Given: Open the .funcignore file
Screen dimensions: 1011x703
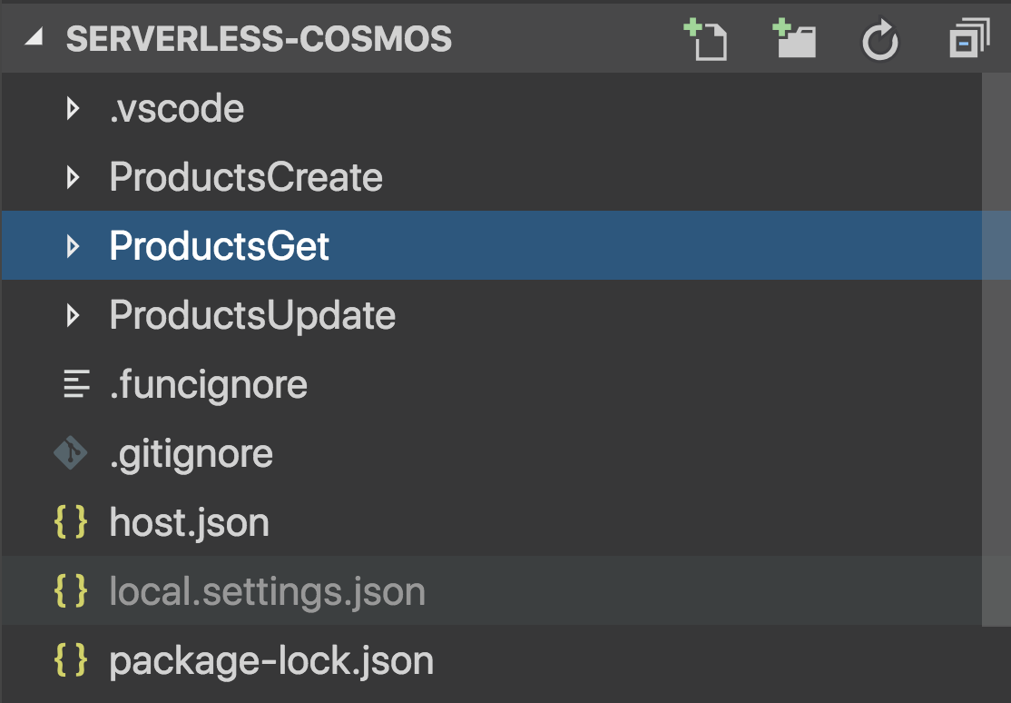Looking at the screenshot, I should click(x=208, y=384).
